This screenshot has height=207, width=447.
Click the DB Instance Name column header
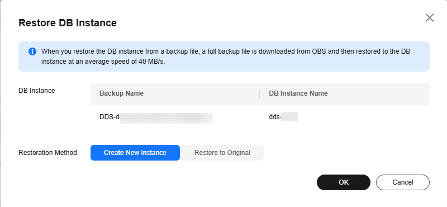[298, 93]
